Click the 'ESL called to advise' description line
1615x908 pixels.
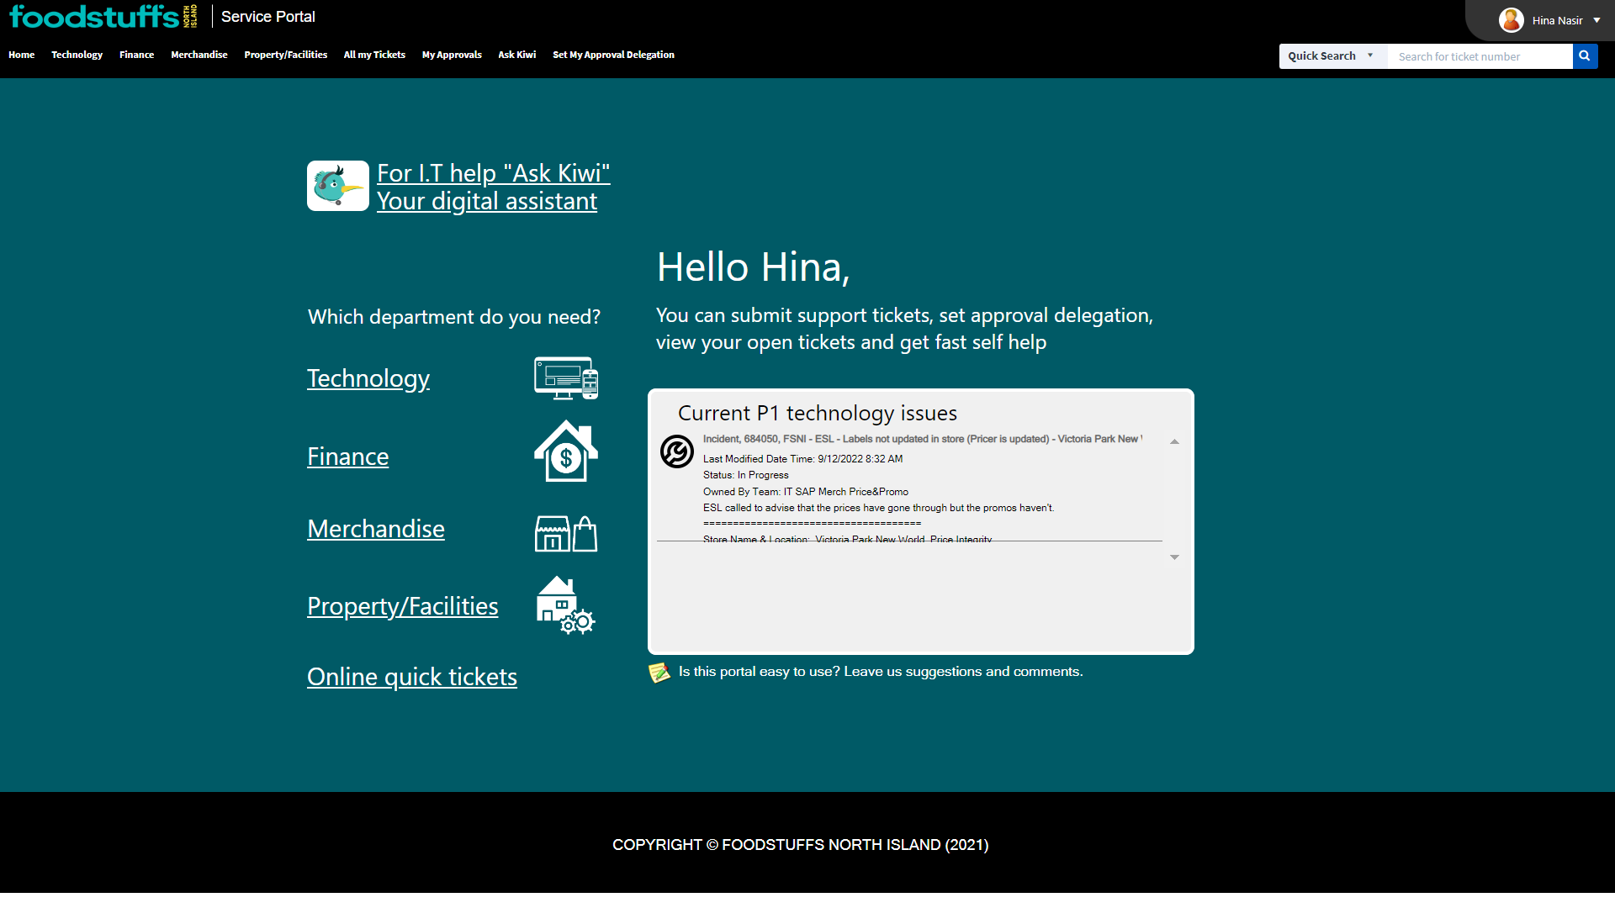pos(878,508)
